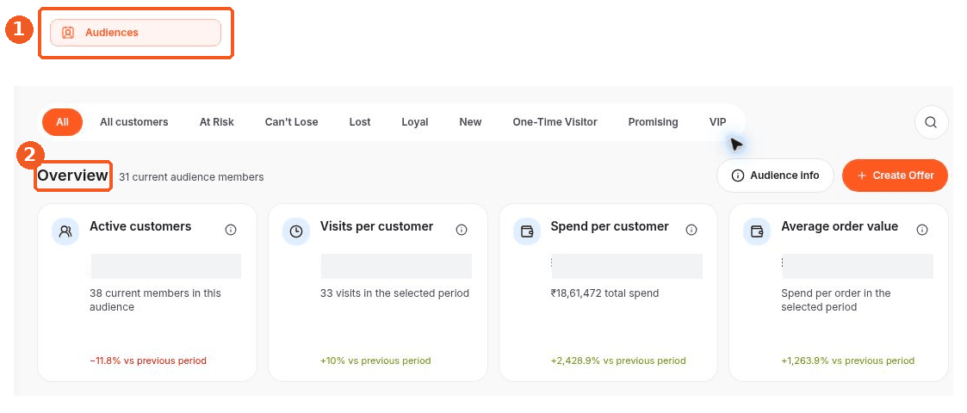Open the Can't Lose tab

[291, 122]
